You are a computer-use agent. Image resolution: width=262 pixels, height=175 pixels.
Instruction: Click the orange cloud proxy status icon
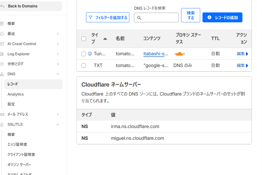click(180, 54)
